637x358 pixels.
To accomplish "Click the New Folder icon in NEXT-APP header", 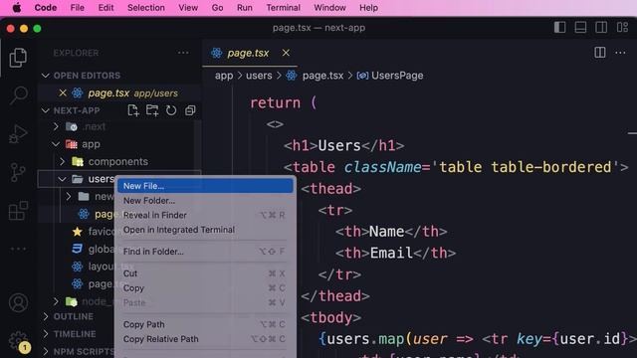I will click(152, 110).
